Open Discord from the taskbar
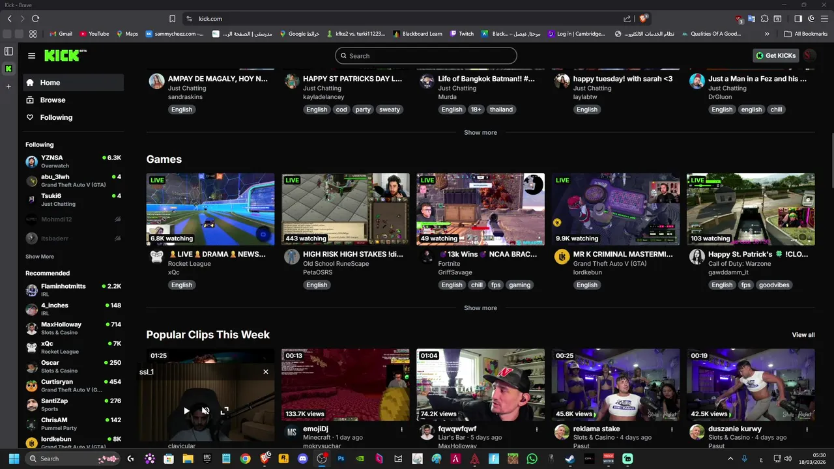The width and height of the screenshot is (834, 469). 302,459
